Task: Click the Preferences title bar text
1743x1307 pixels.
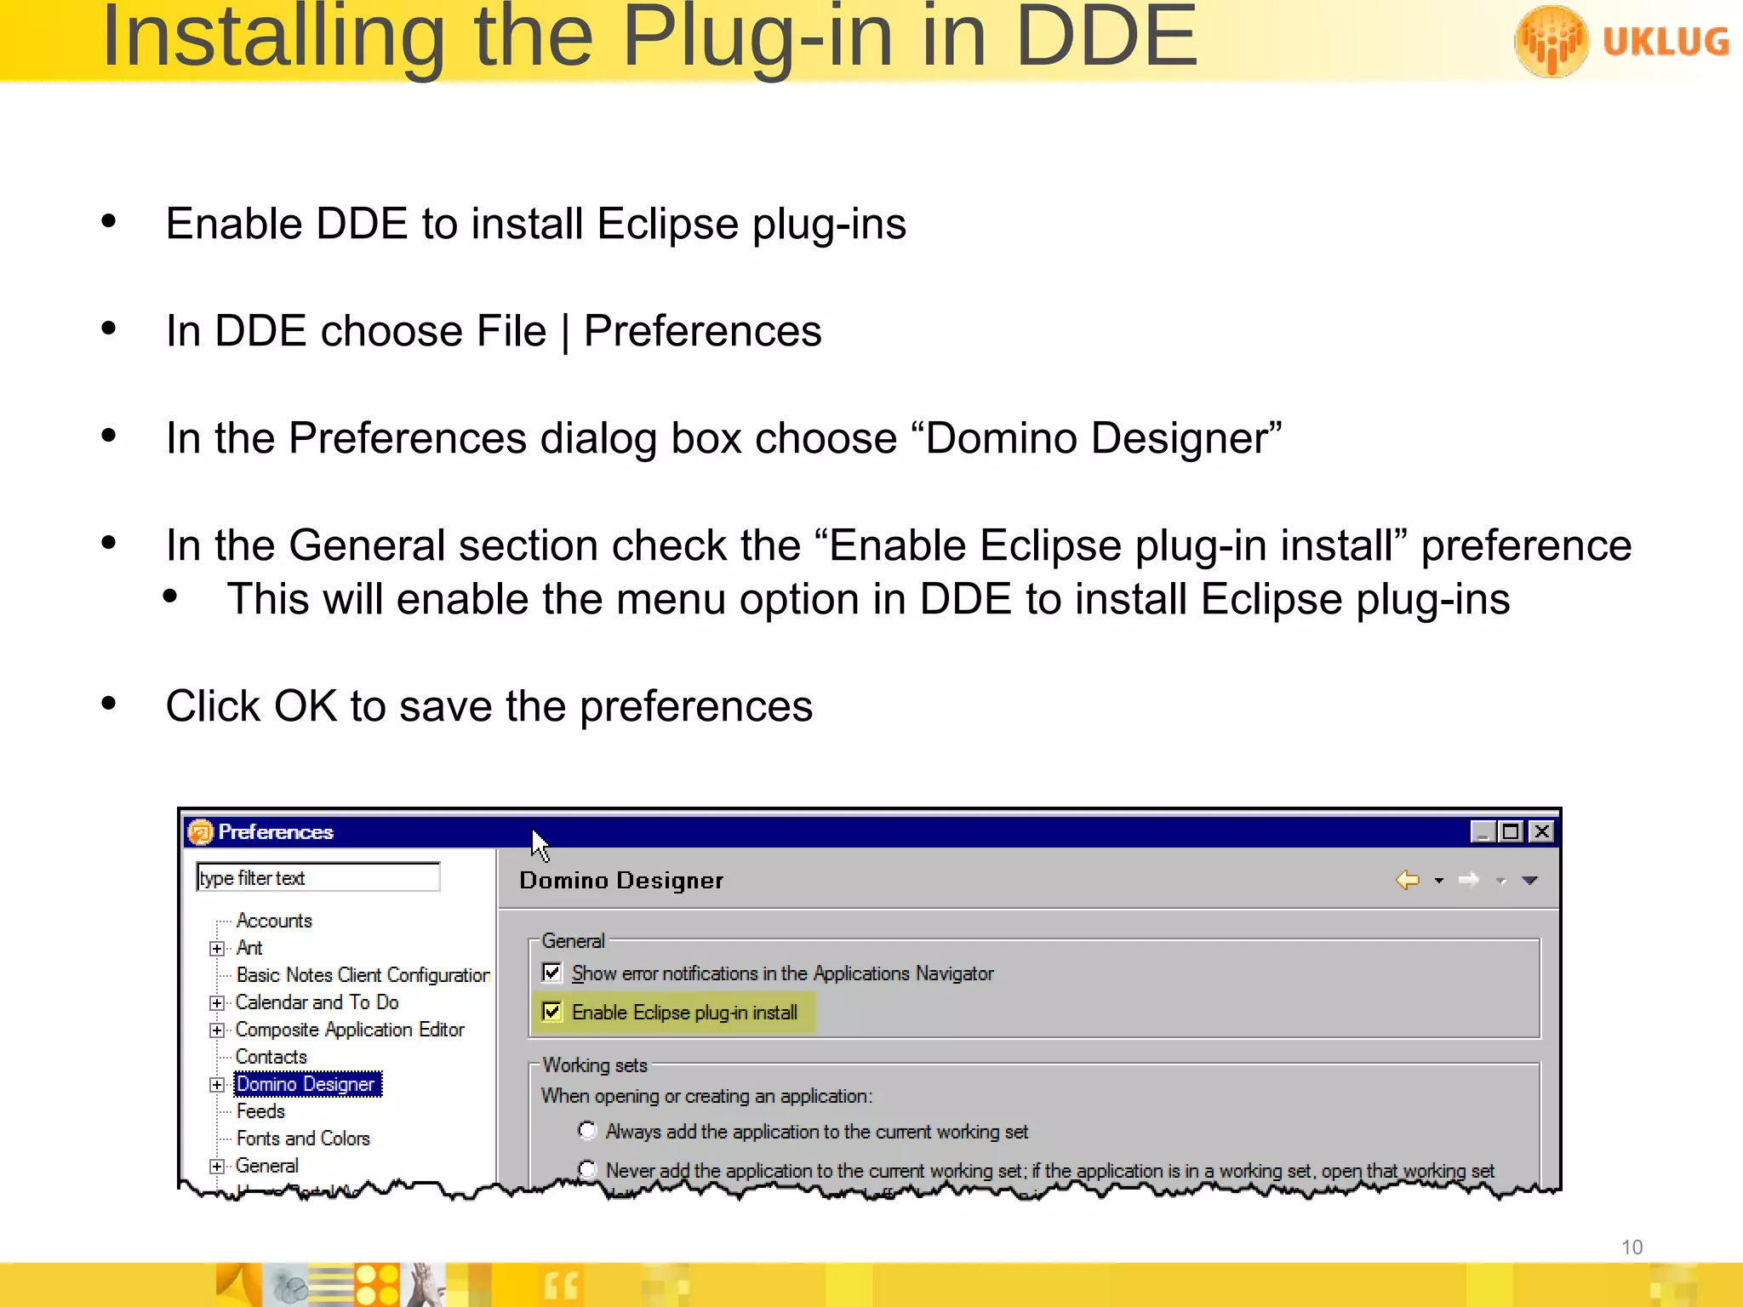Action: 276,831
